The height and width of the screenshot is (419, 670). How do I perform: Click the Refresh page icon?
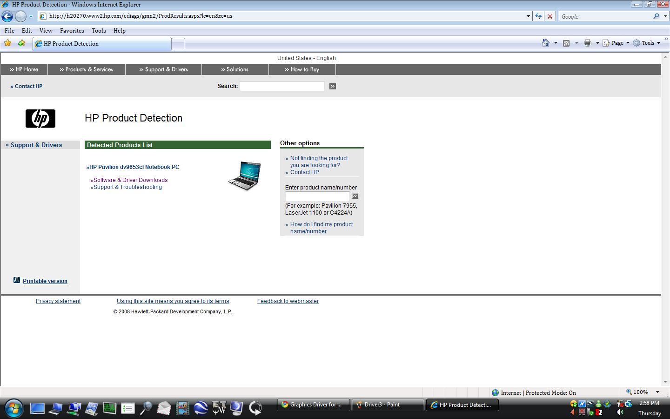point(538,16)
